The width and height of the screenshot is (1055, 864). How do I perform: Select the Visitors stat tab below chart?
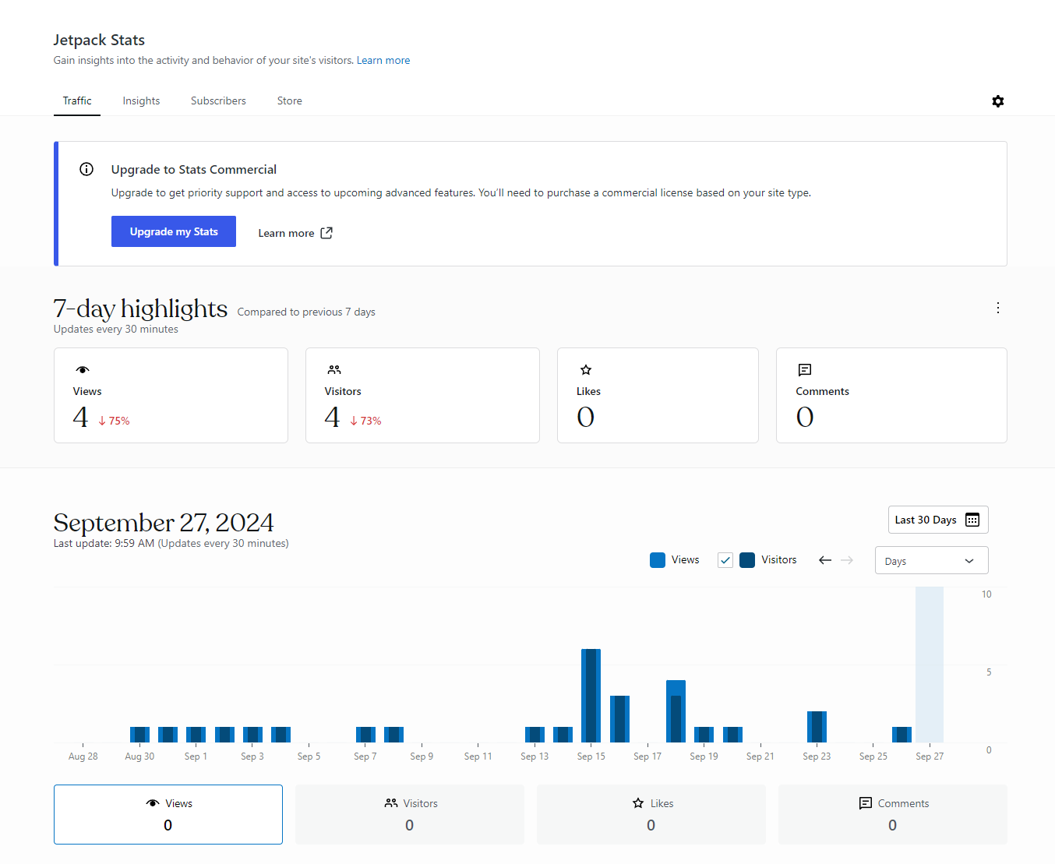410,814
